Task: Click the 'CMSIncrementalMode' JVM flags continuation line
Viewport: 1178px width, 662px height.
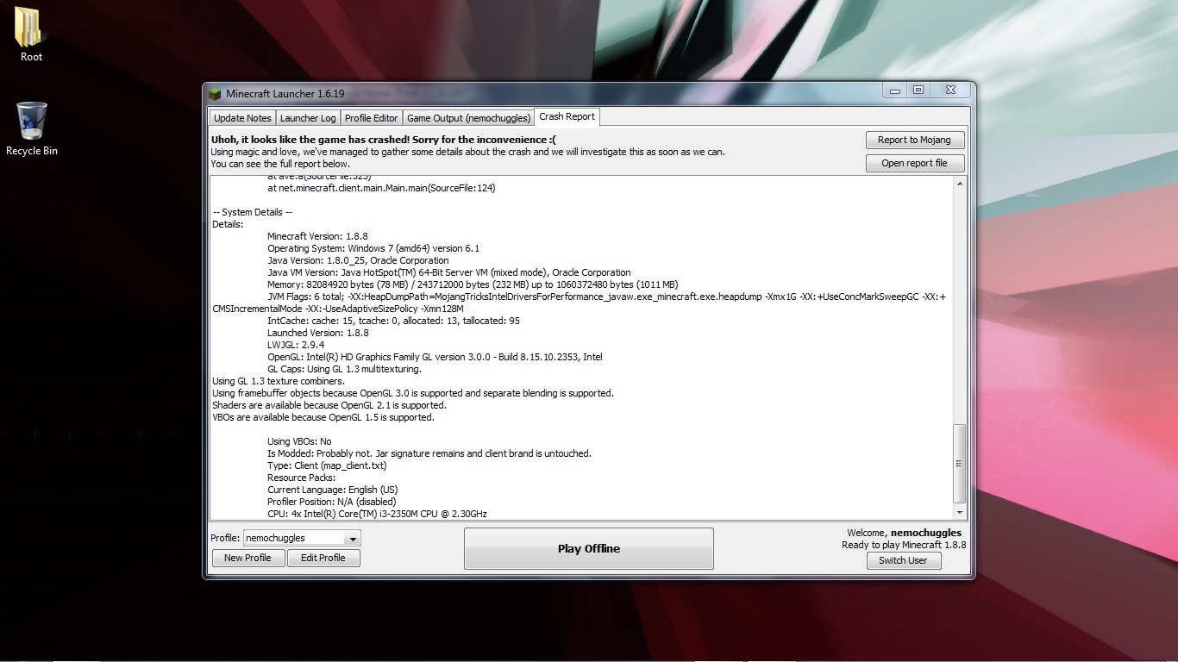Action: tap(338, 309)
